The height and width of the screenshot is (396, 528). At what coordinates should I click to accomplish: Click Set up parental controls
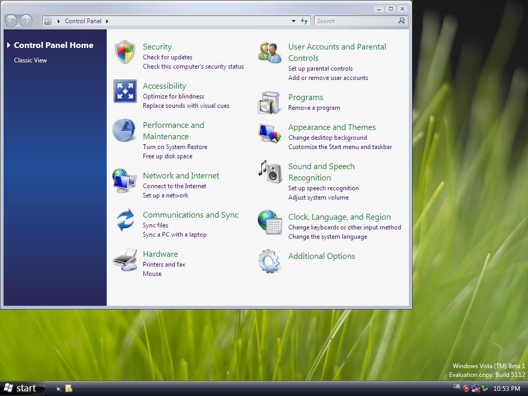320,69
